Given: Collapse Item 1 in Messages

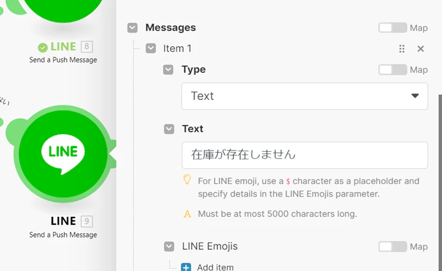Looking at the screenshot, I should 150,48.
